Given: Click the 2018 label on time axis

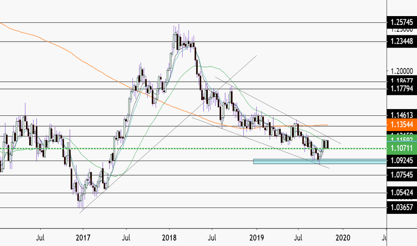Looking at the screenshot, I should point(169,238).
